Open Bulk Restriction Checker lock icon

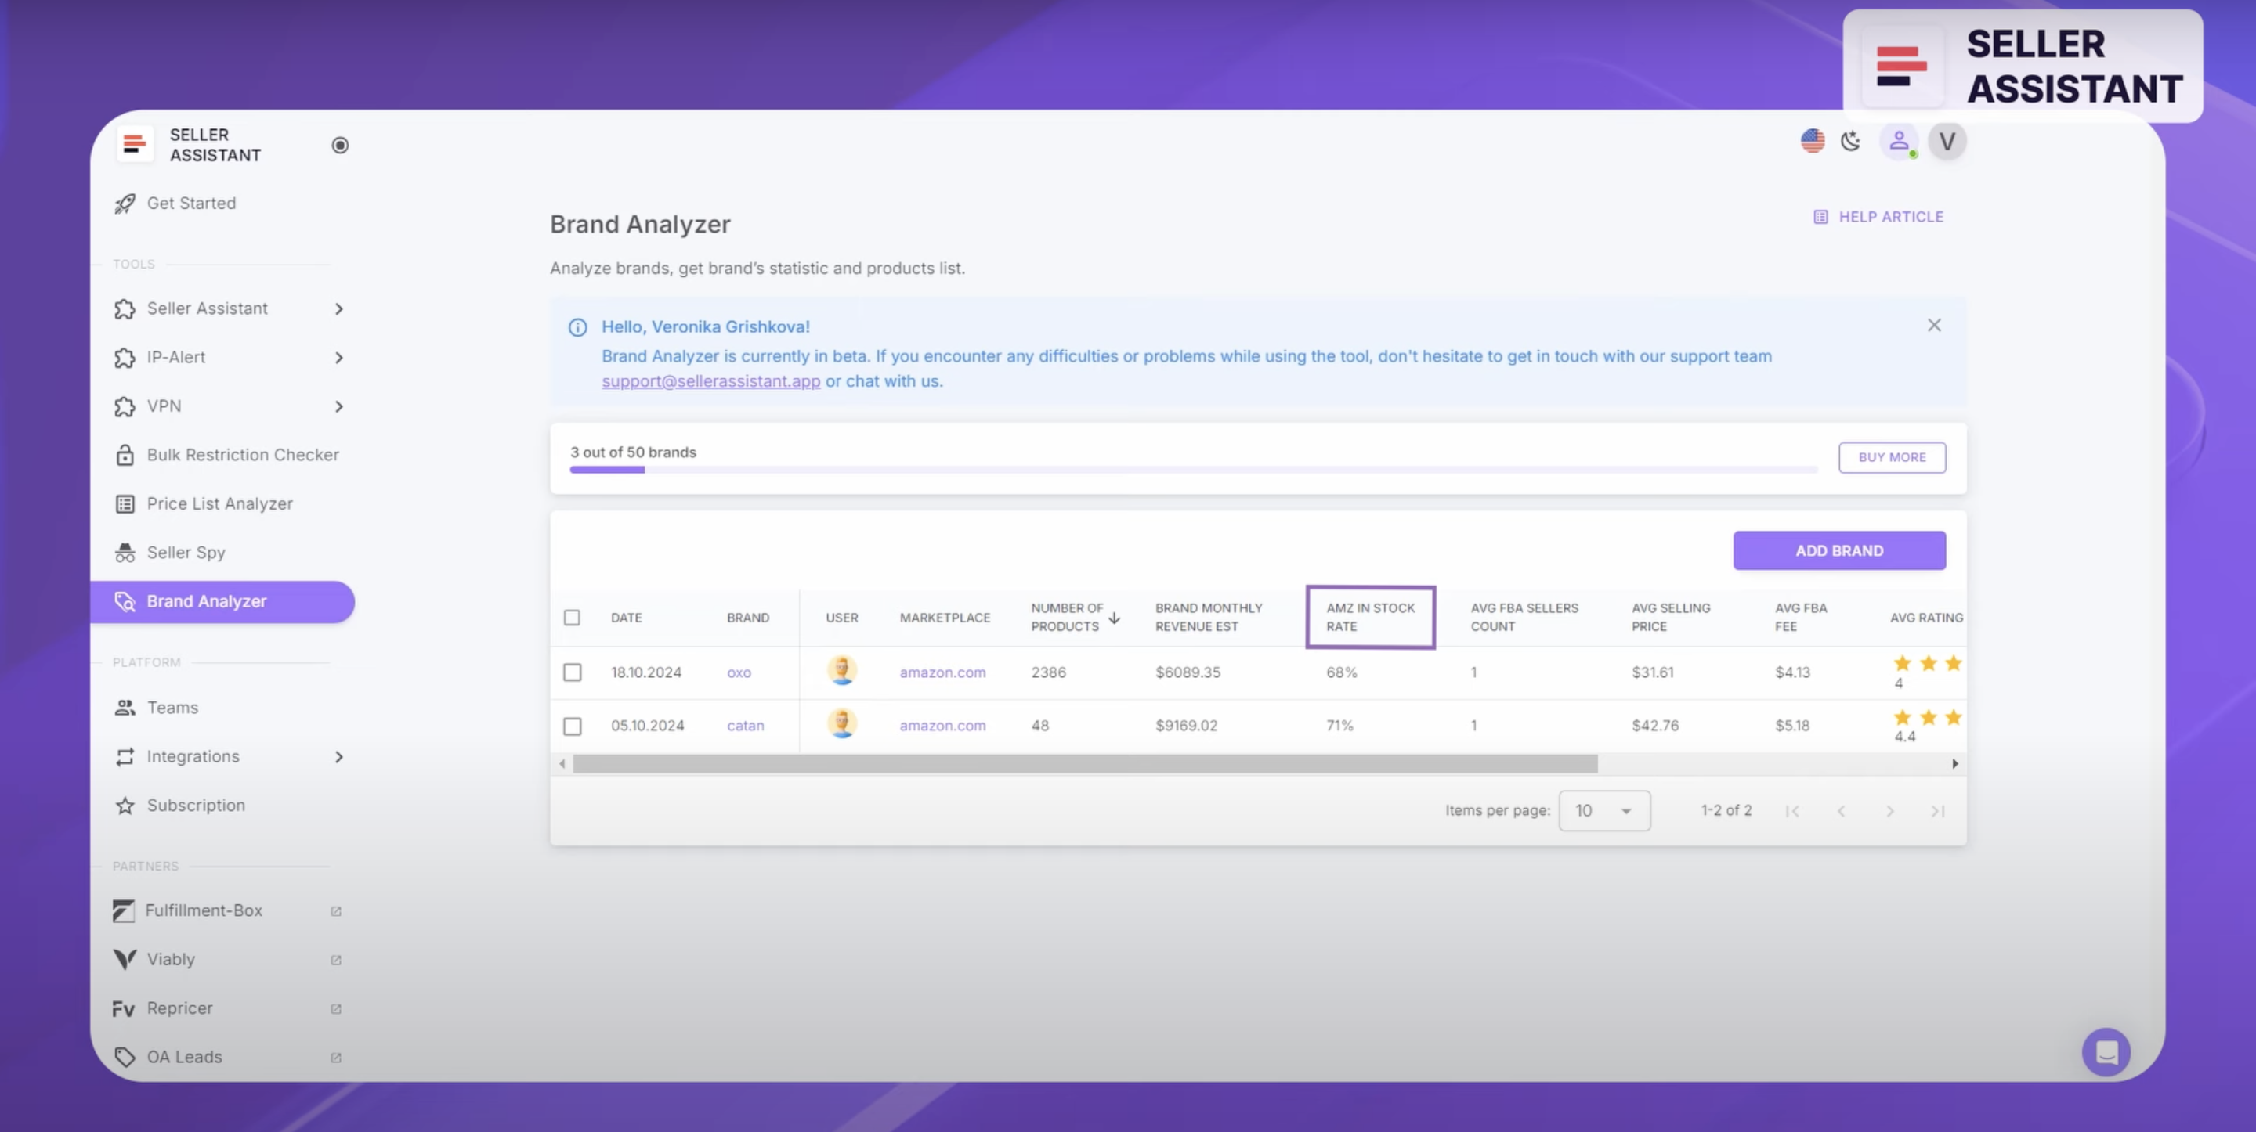(x=125, y=456)
